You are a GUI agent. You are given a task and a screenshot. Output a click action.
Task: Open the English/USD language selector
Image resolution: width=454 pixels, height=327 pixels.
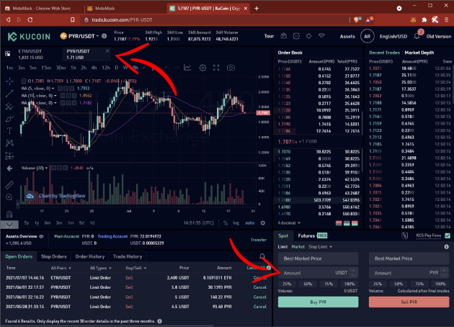coord(393,37)
